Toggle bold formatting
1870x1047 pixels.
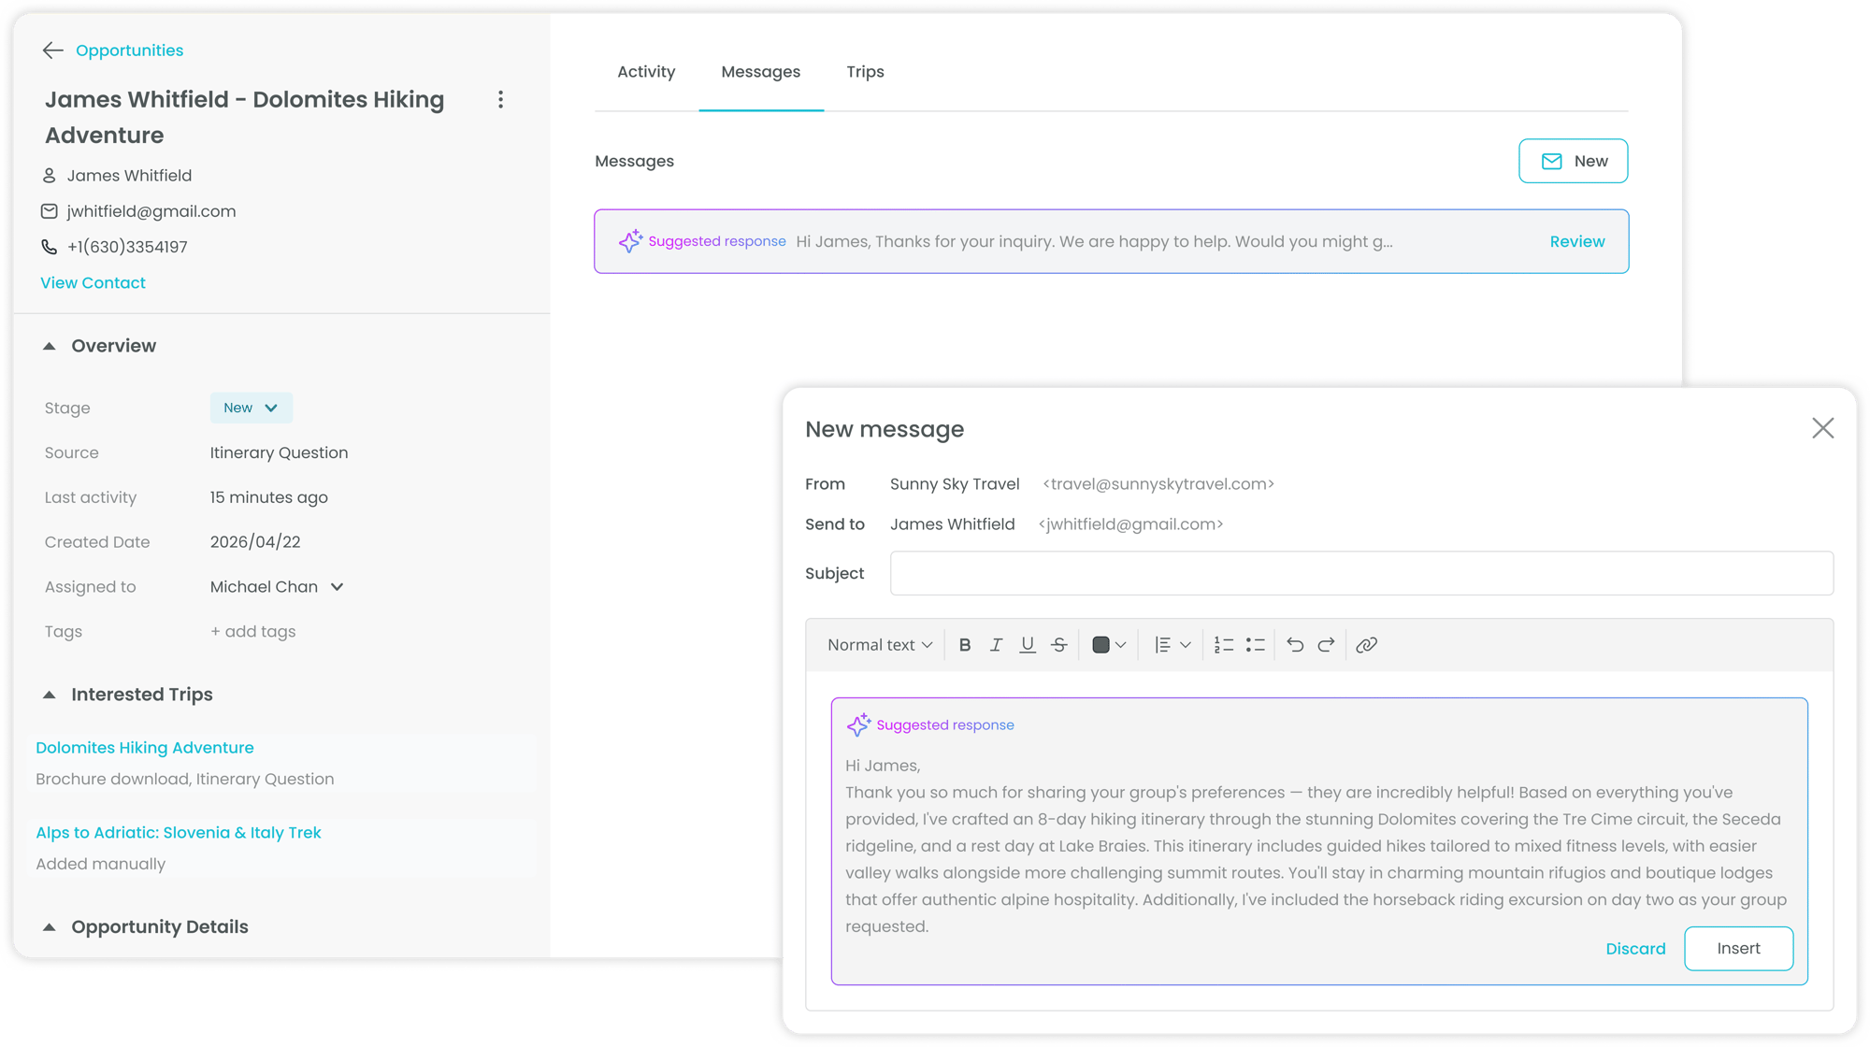click(965, 645)
